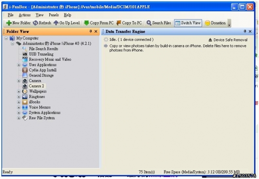Open the toolbar overflow options arrow

pos(229,23)
